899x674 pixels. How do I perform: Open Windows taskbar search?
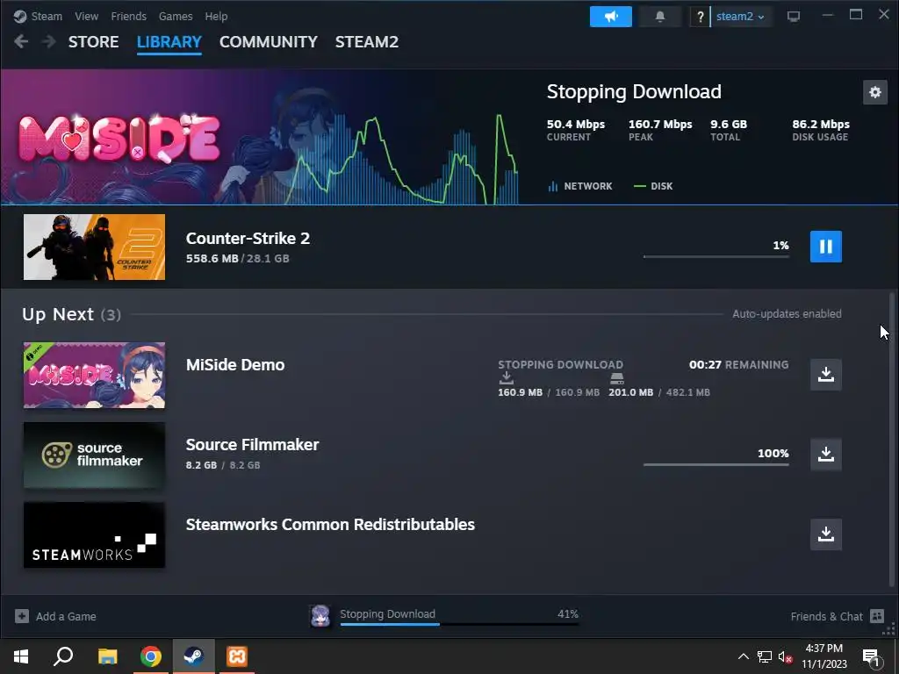tap(63, 656)
